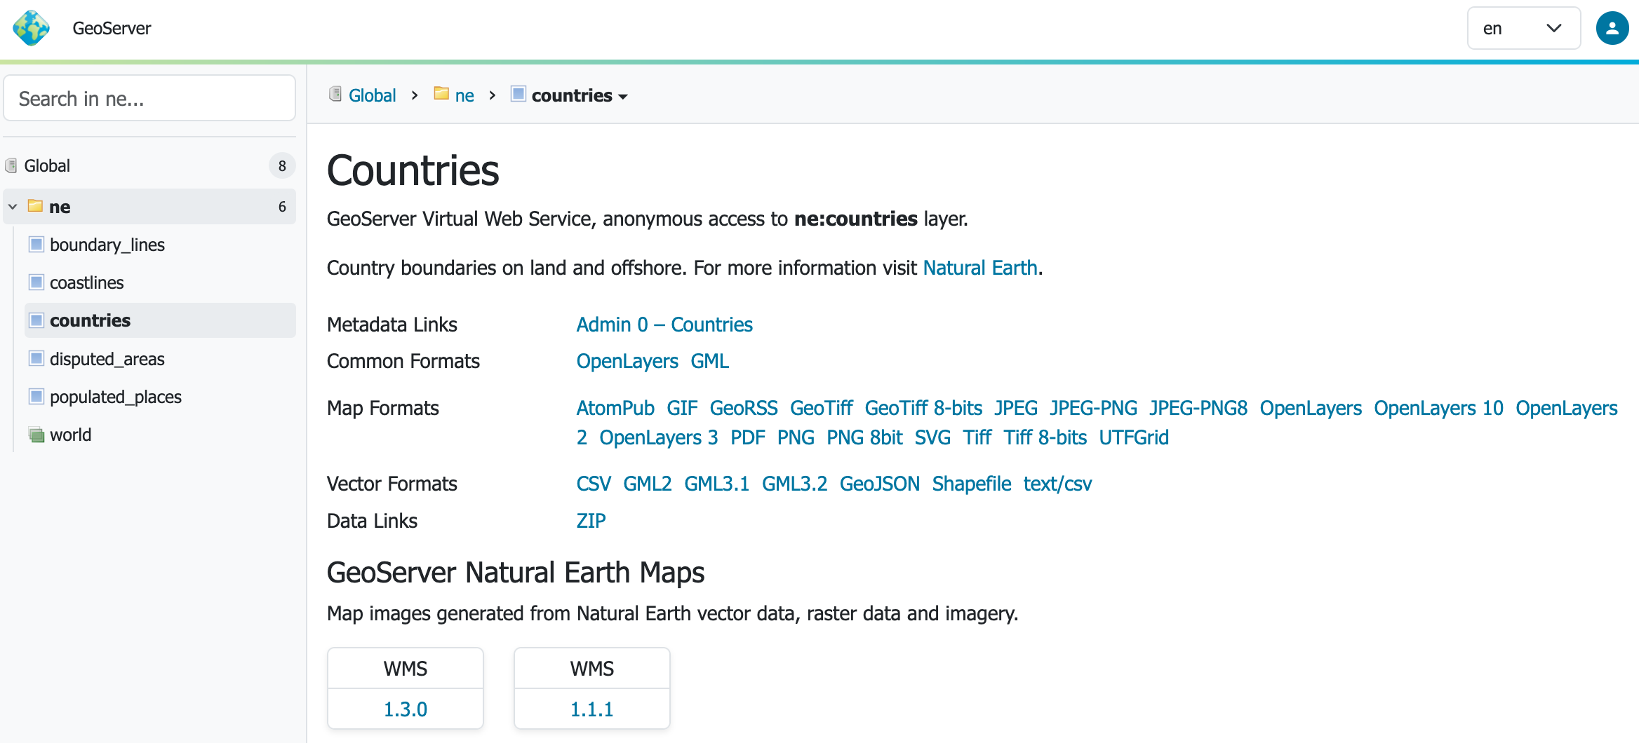The image size is (1639, 743).
Task: Click the world layer group icon
Action: [x=36, y=435]
